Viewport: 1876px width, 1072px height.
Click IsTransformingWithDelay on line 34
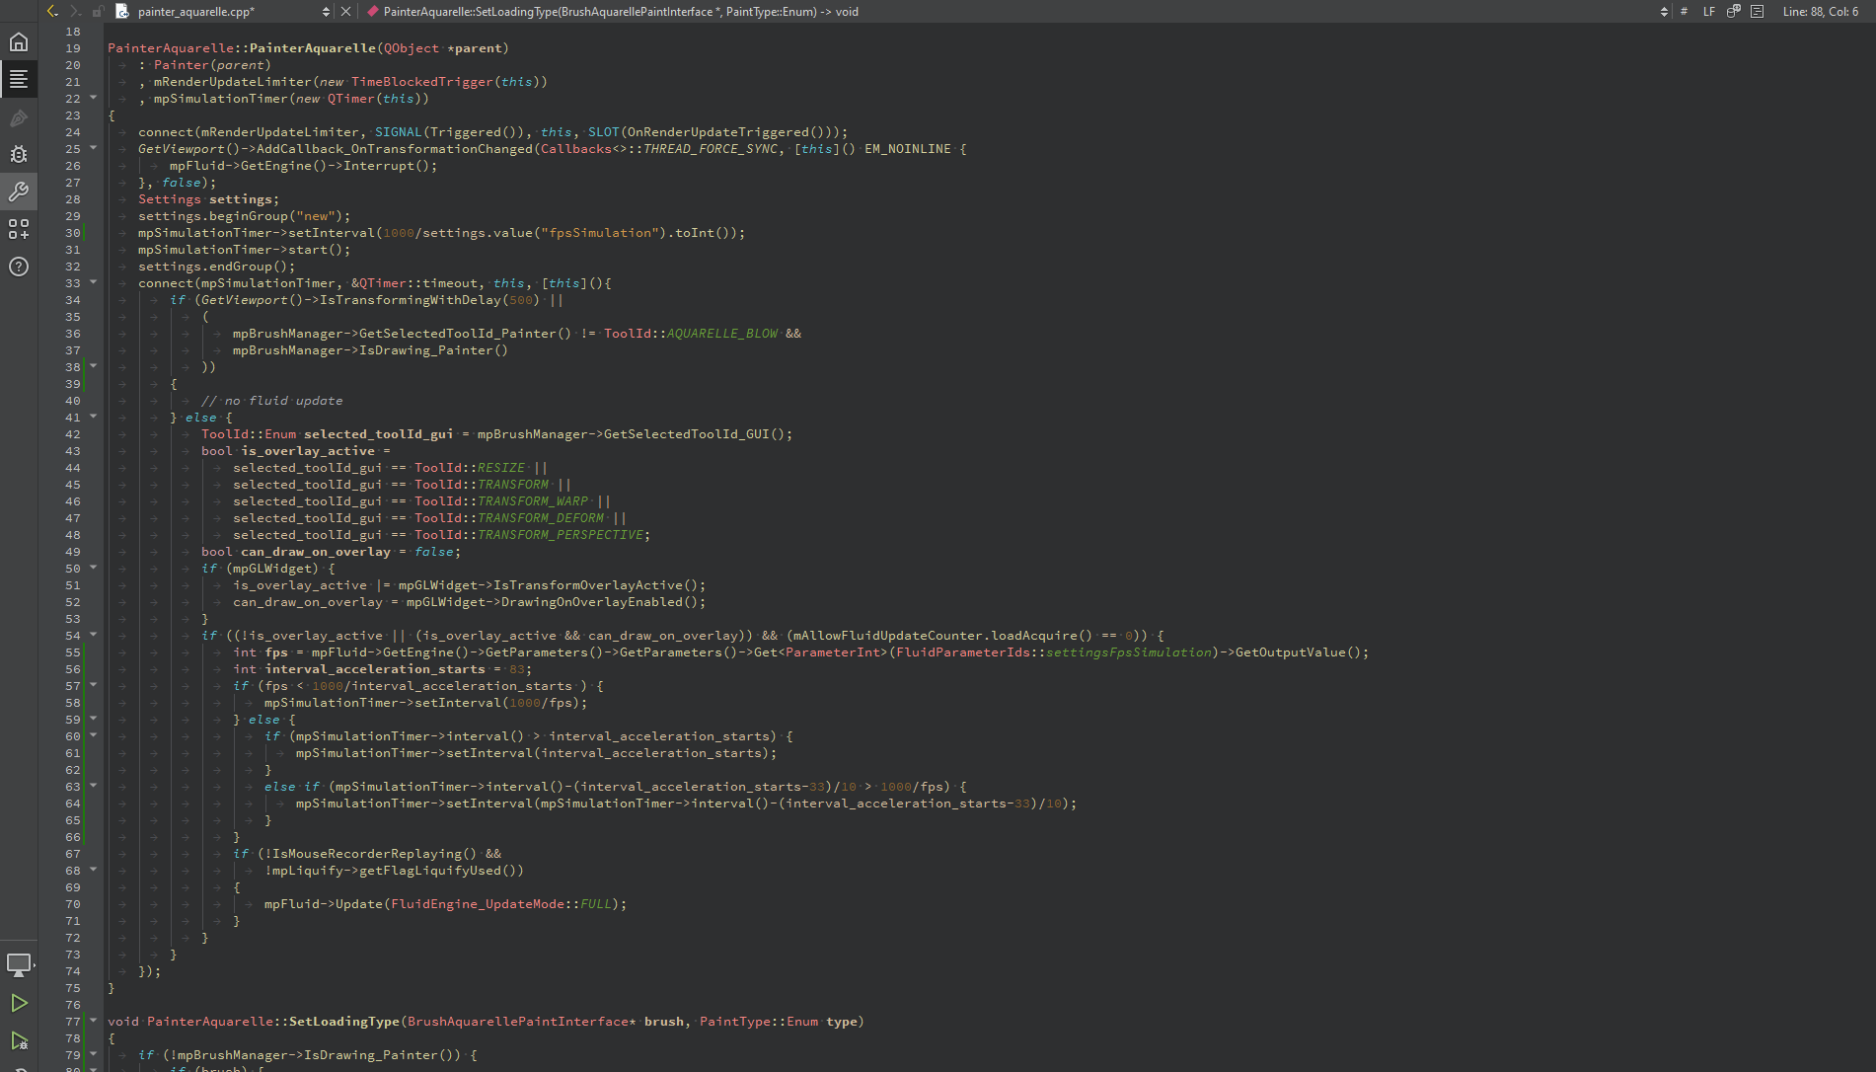(411, 300)
